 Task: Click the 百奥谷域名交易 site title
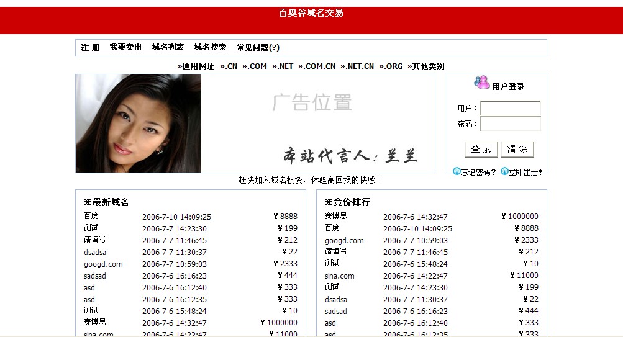[x=311, y=13]
